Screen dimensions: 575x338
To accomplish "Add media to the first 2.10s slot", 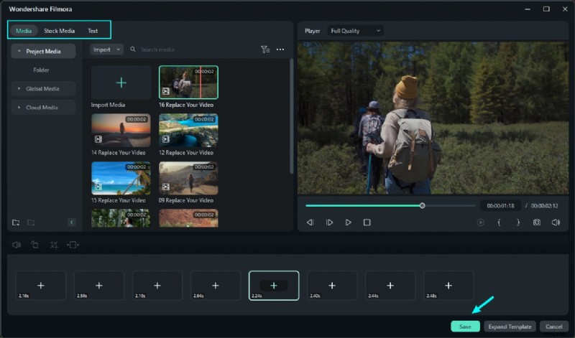I will tap(41, 286).
